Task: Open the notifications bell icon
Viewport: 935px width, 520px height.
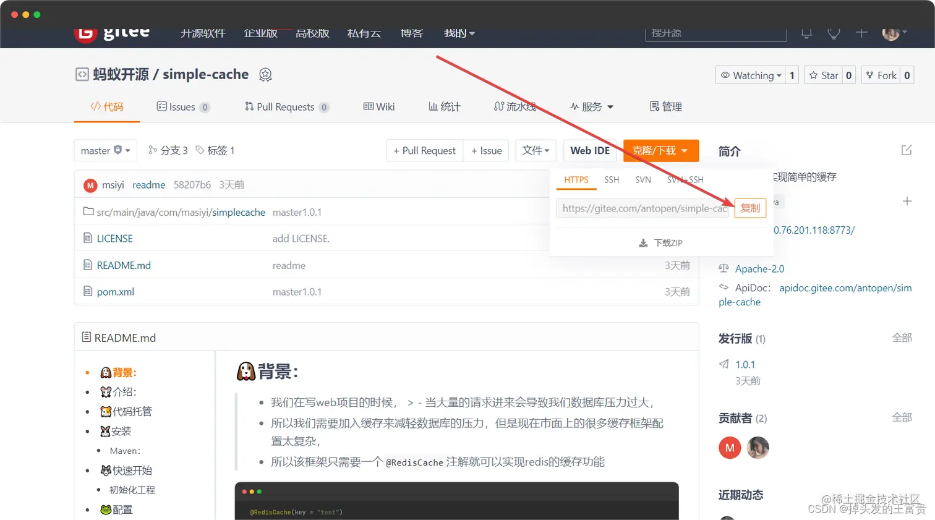Action: click(x=806, y=33)
